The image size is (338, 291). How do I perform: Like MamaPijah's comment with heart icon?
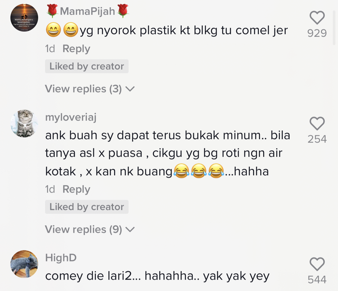(317, 17)
